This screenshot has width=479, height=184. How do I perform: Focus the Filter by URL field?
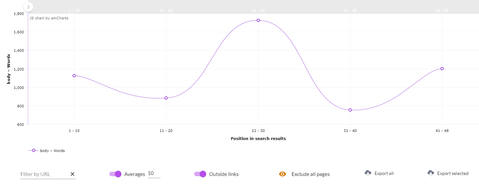point(45,174)
